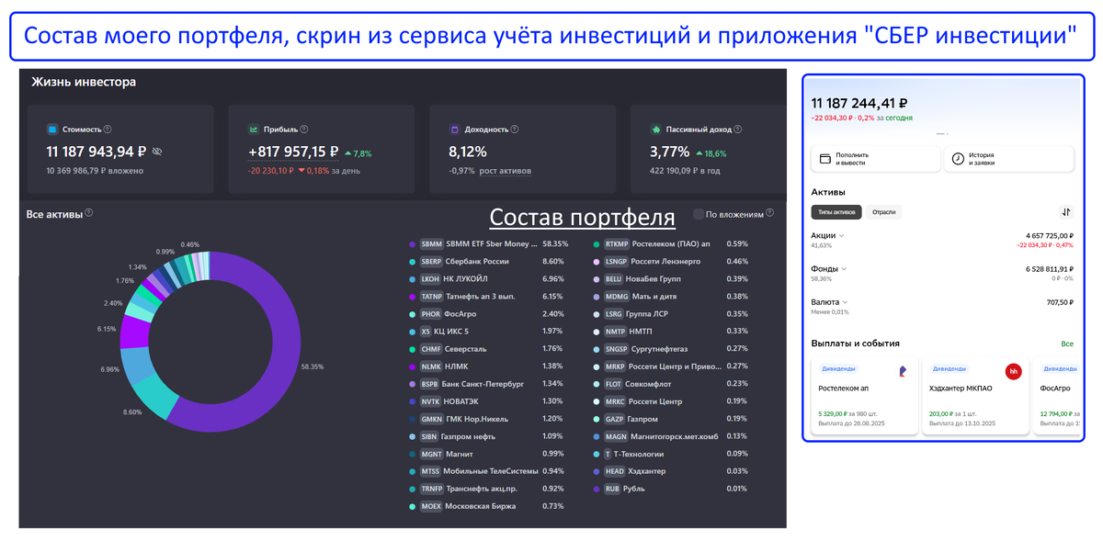Screen dimensions: 1103x541
Task: Click the 11 187 244,41 ₽ total in Sber app
Action: pyautogui.click(x=859, y=104)
